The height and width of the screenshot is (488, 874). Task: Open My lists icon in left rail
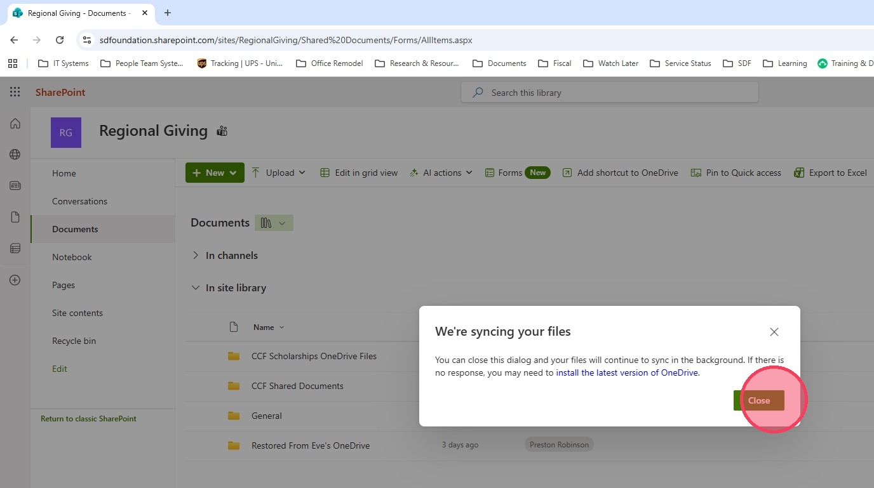click(15, 248)
